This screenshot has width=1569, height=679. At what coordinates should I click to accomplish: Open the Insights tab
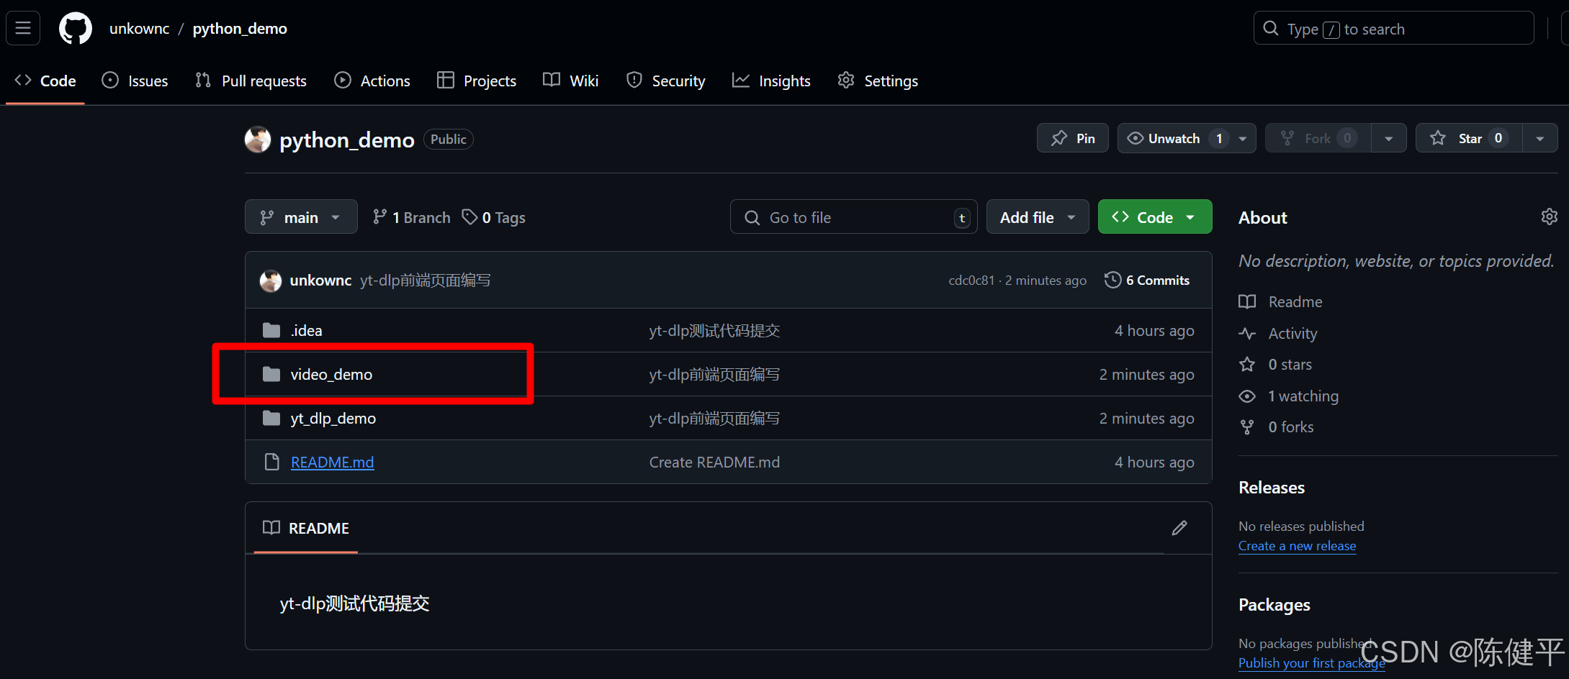click(x=771, y=81)
